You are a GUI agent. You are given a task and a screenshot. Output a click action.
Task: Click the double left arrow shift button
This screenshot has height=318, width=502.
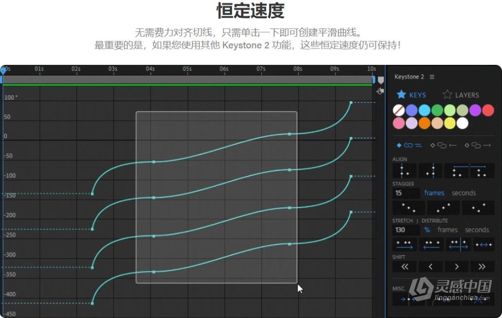coord(405,266)
